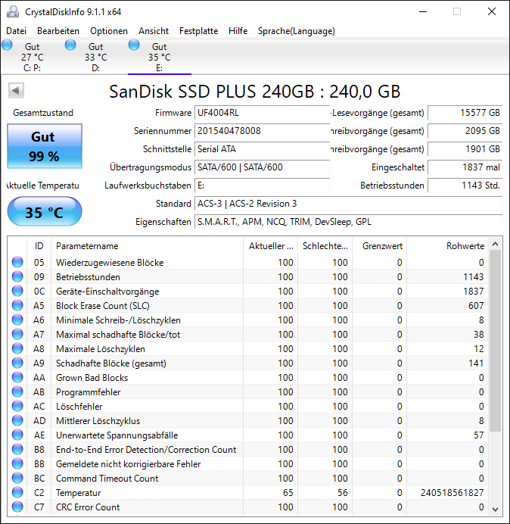Image resolution: width=510 pixels, height=524 pixels.
Task: Click status icon for Geräte-Einschaltvorgänge
Action: pyautogui.click(x=17, y=291)
